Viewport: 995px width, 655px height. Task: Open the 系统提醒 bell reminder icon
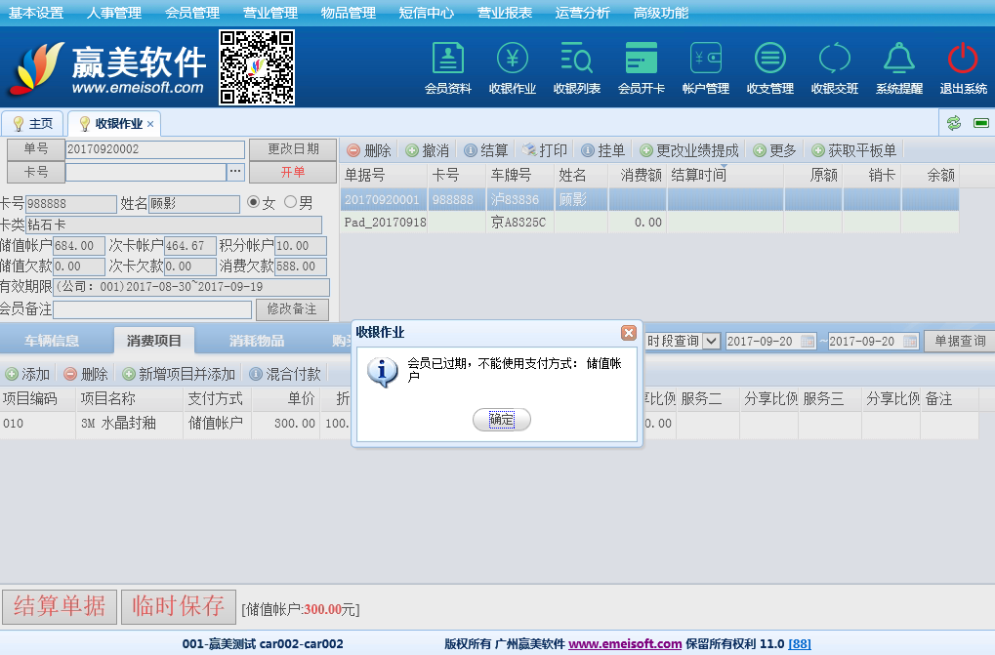coord(899,67)
